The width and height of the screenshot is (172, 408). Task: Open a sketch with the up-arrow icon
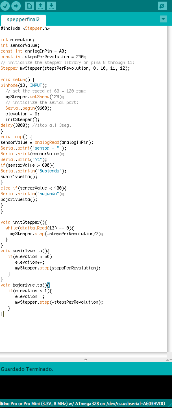[40, 6]
